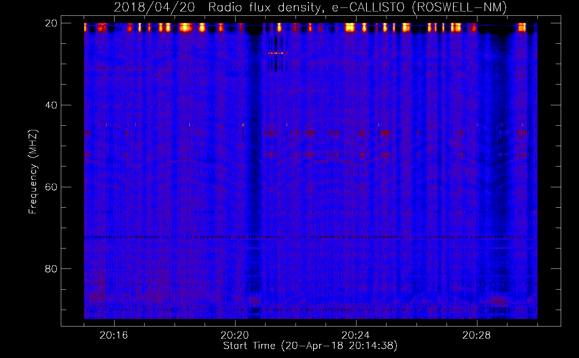Screen dimensions: 579x358
Task: Click the y-axis tick label '80'
Action: 51,269
